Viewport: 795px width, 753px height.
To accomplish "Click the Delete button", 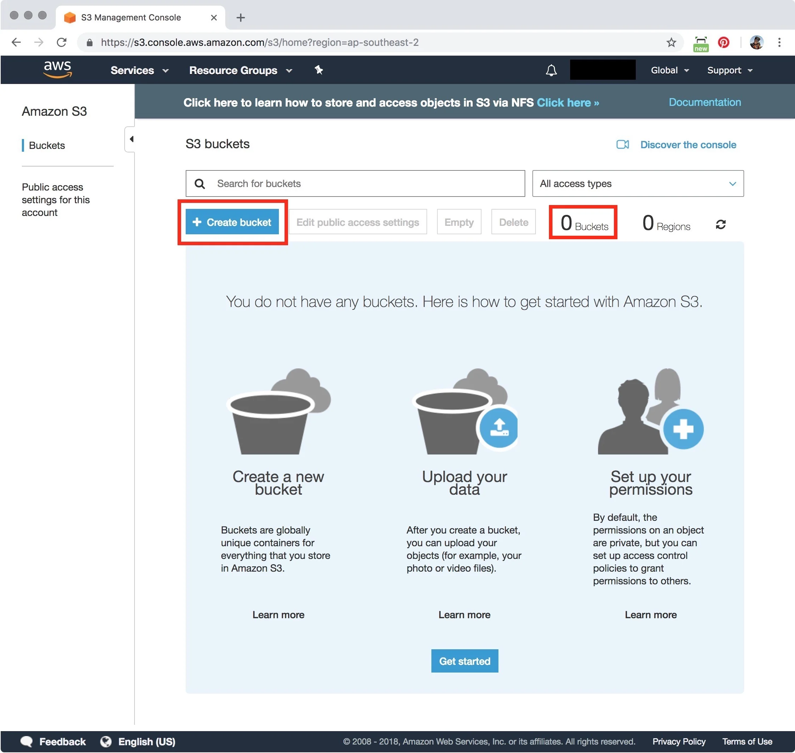I will [513, 222].
